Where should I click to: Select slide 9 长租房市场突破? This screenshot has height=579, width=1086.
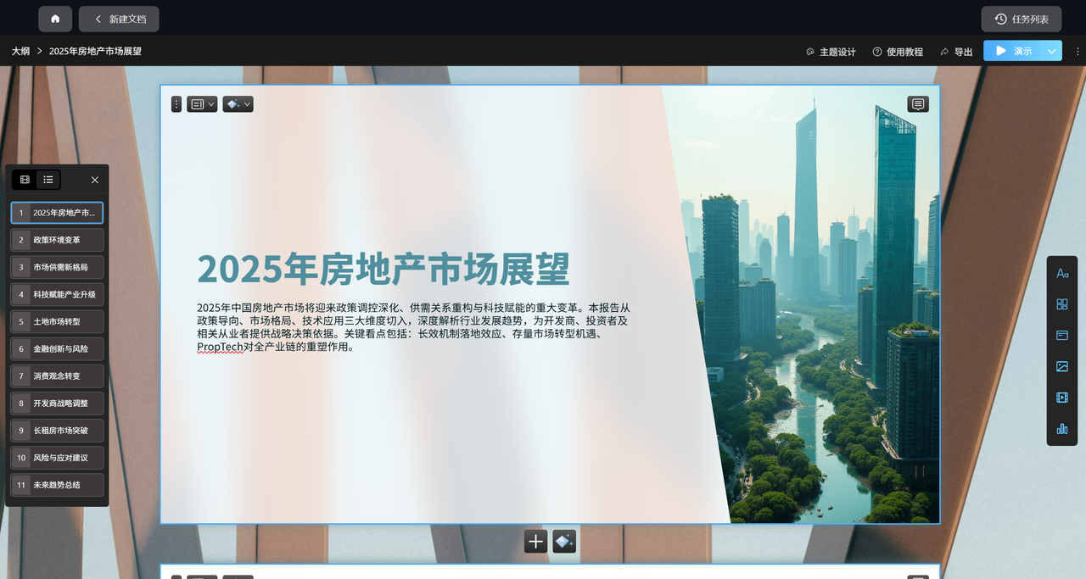tap(57, 431)
